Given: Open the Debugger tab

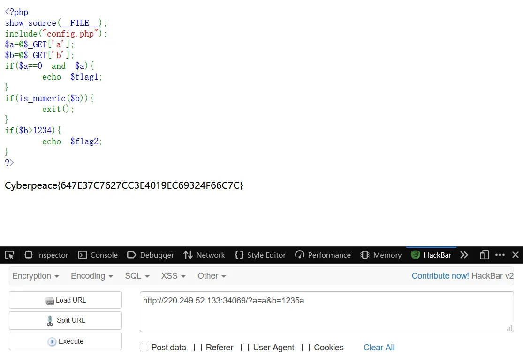Looking at the screenshot, I should click(x=151, y=255).
